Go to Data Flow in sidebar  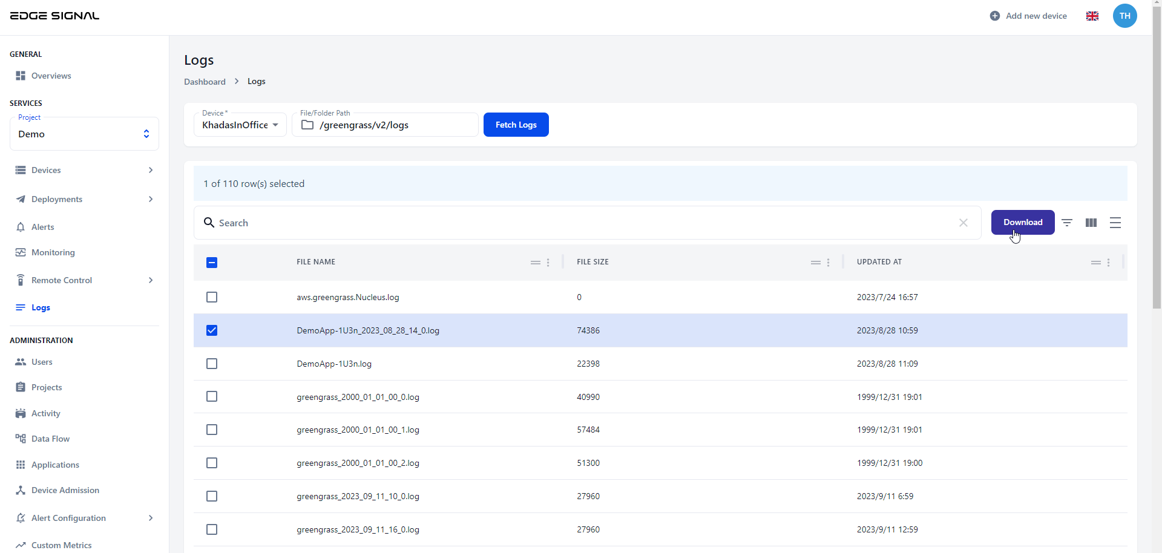point(50,439)
